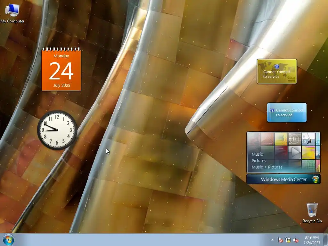Click the network status tray icon
Screen dimensions: 328x246
[x=288, y=240]
